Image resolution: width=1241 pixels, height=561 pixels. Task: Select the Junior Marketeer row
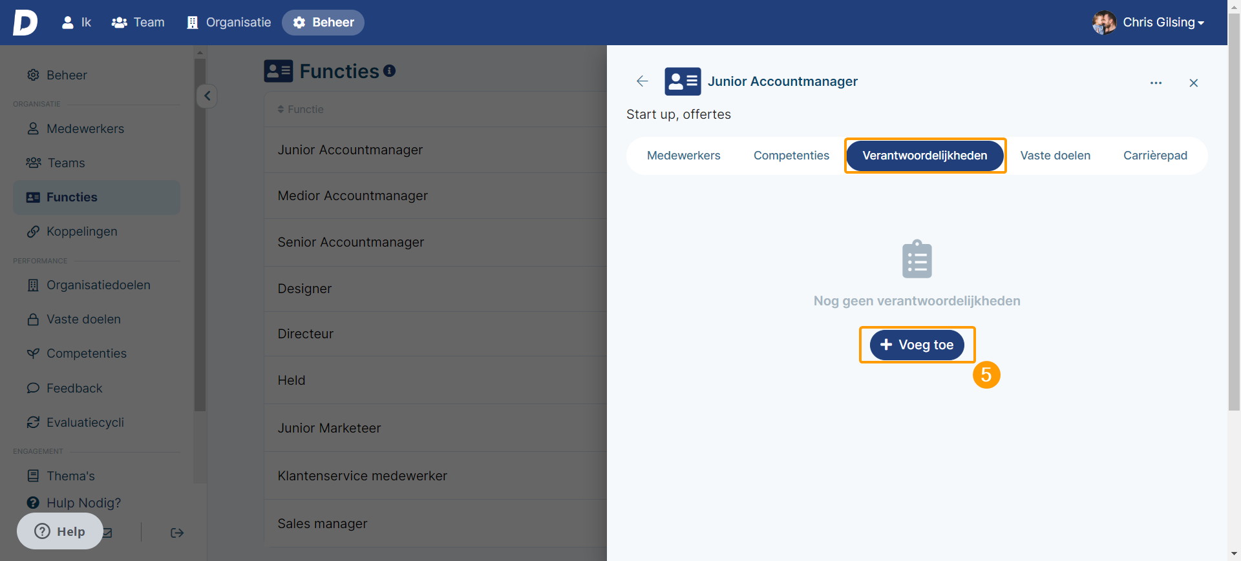(436, 428)
